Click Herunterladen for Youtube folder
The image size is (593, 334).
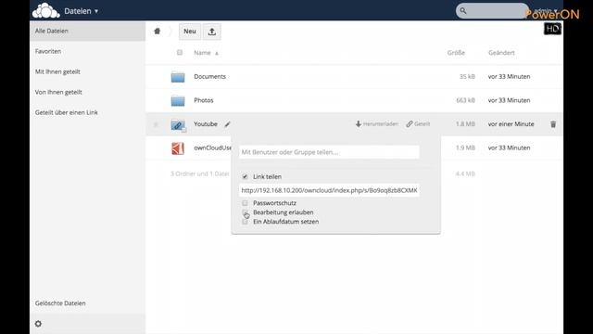pyautogui.click(x=377, y=124)
